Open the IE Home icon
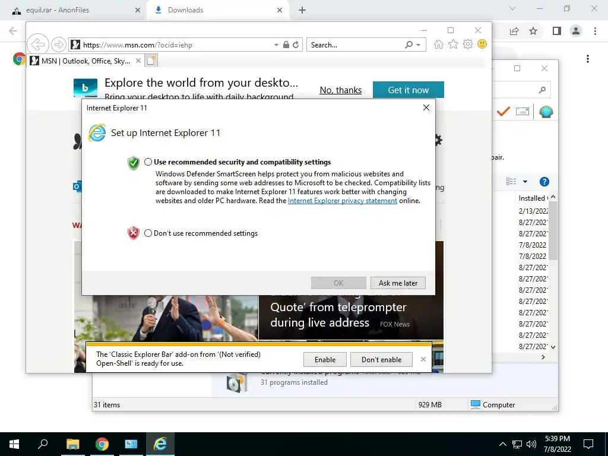This screenshot has height=456, width=608. coord(439,44)
